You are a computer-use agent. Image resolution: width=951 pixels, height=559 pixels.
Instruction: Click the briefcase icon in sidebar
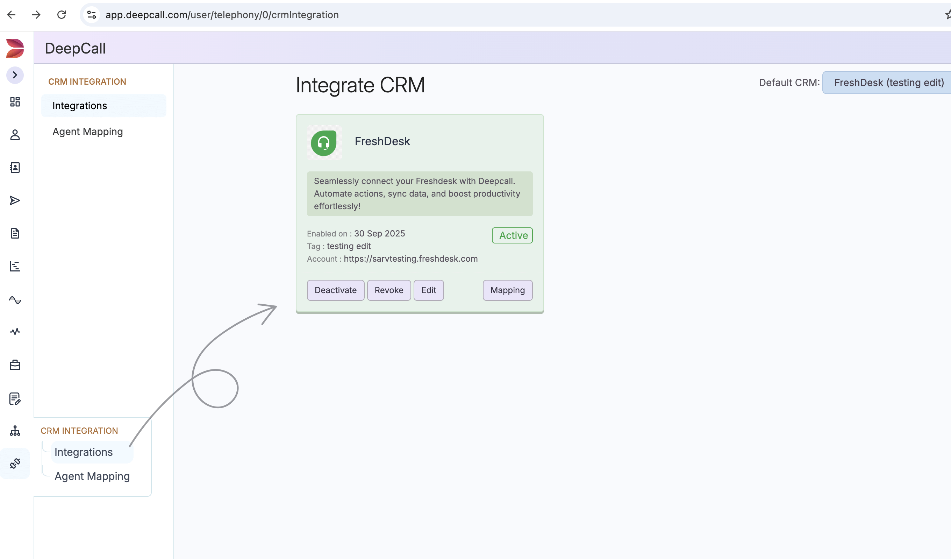coord(15,365)
